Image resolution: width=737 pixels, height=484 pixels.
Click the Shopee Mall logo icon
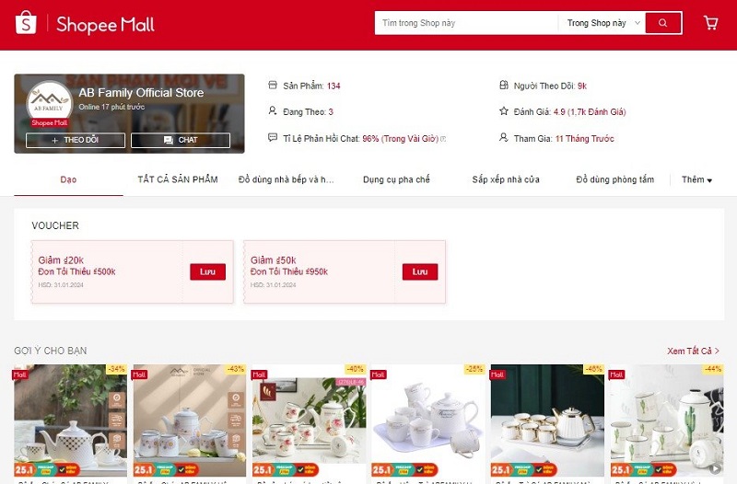tap(26, 23)
